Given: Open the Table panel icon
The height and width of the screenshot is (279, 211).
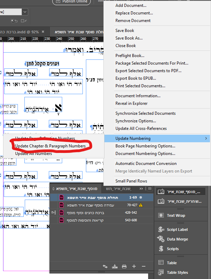Looking at the screenshot, I should [161, 263].
